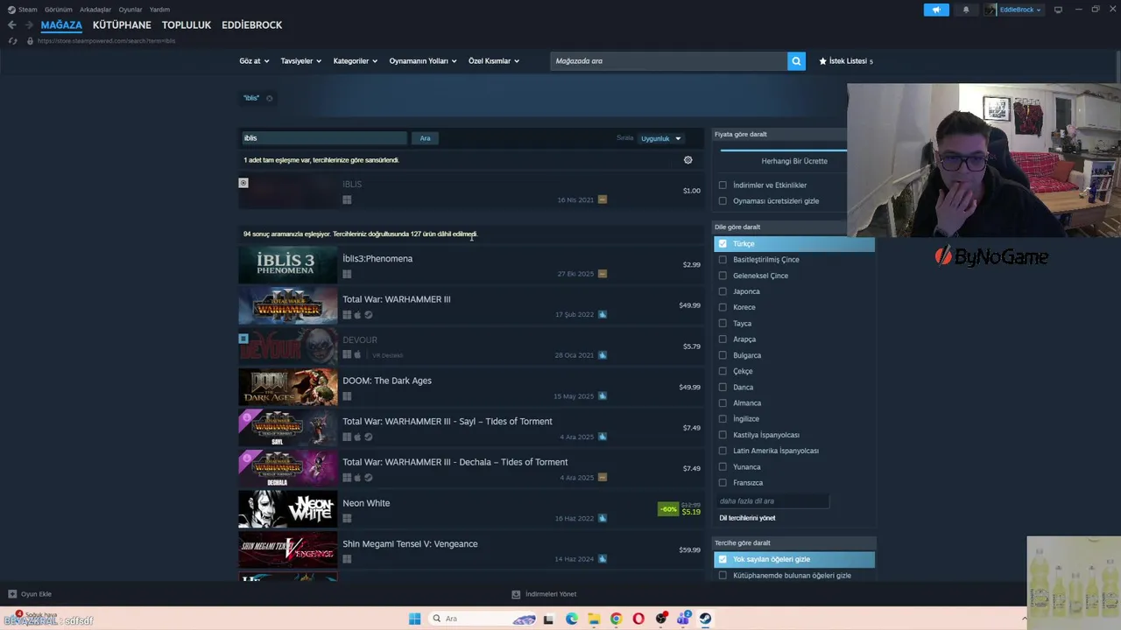Image resolution: width=1121 pixels, height=630 pixels.
Task: Expand the Kategoriler dropdown
Action: (355, 61)
